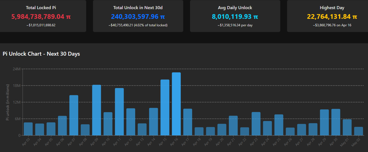368x152 pixels.
Task: Click the Apr 16 highest bar
Action: click(176, 104)
